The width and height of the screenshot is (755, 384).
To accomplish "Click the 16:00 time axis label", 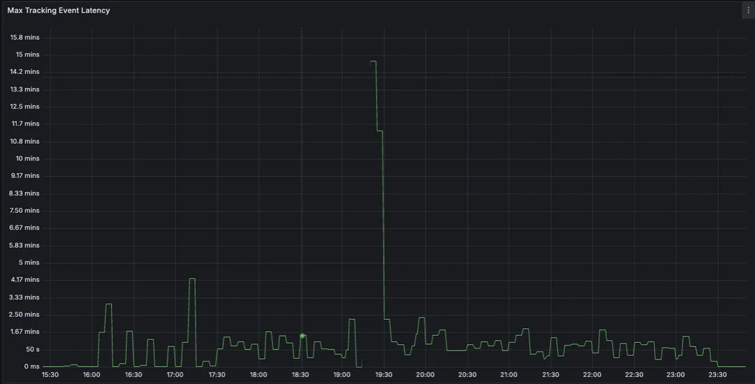I will click(x=92, y=375).
